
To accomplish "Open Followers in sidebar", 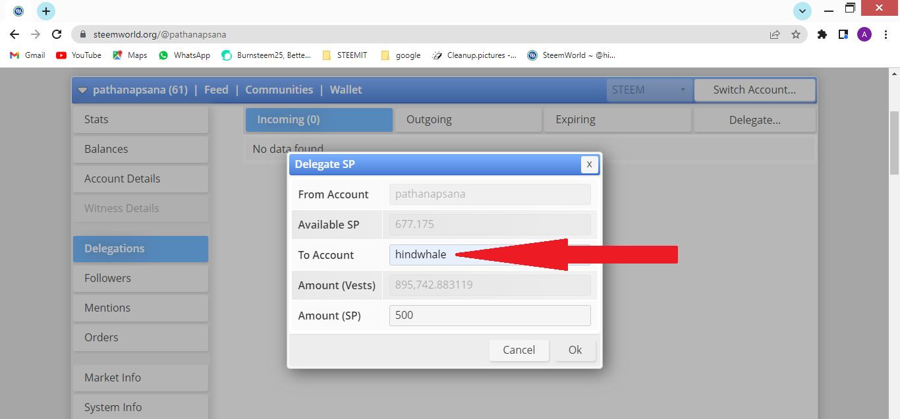I will coord(140,278).
